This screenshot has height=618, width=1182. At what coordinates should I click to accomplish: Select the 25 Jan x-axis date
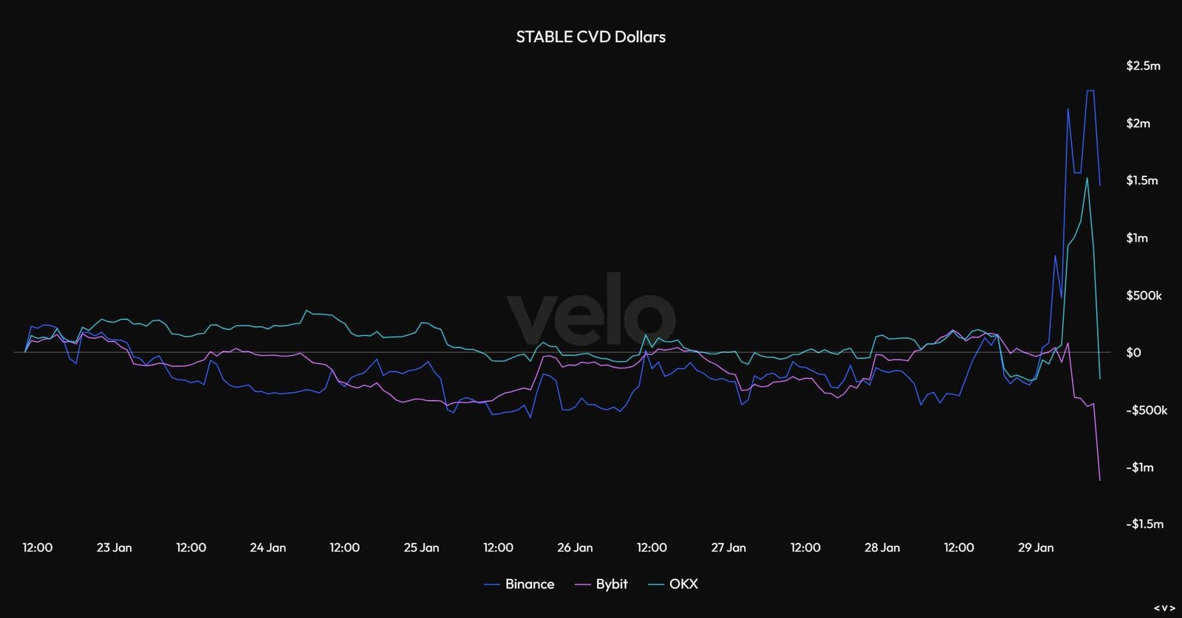[x=421, y=547]
